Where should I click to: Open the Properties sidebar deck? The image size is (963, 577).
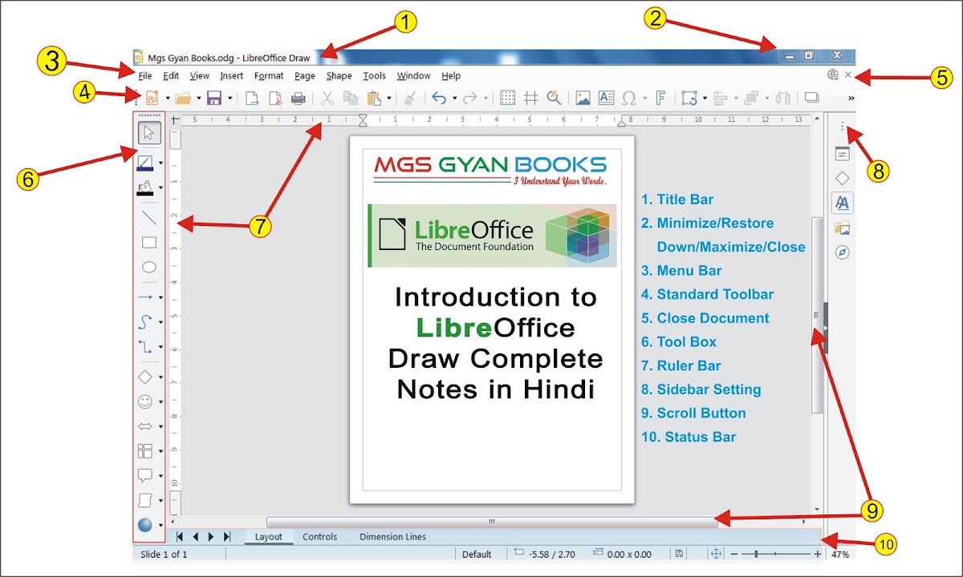tap(842, 154)
